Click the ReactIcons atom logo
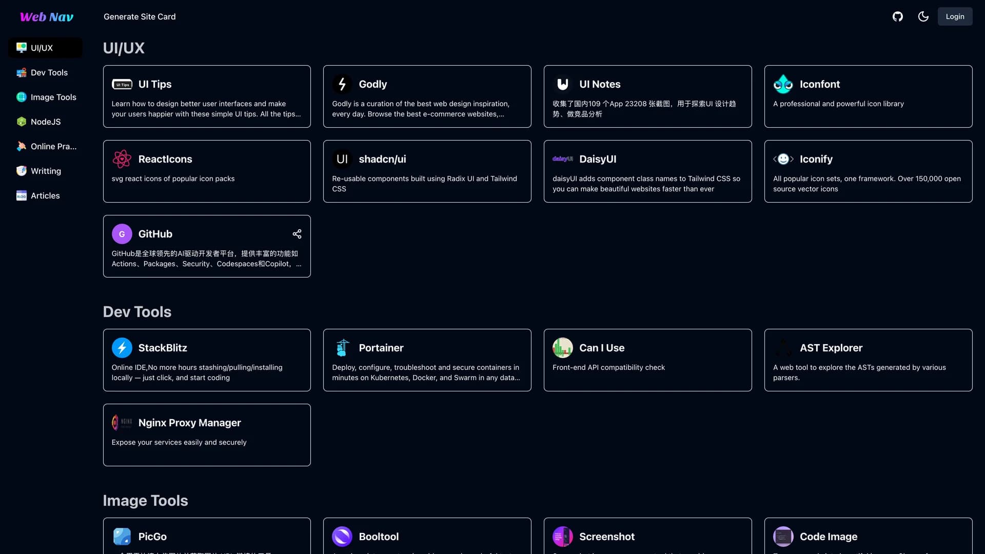985x554 pixels. [x=122, y=159]
